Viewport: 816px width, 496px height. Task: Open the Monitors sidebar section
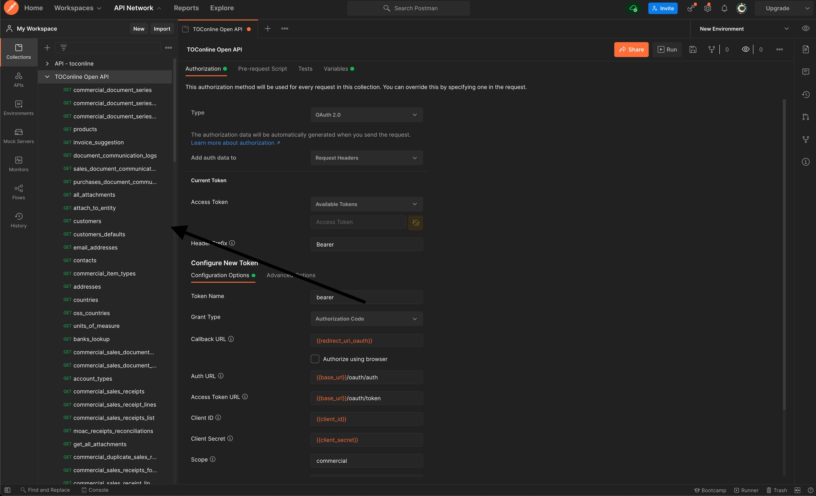[18, 164]
